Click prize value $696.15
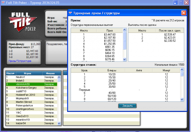The width and height of the screenshot is (191, 132). click(110, 50)
